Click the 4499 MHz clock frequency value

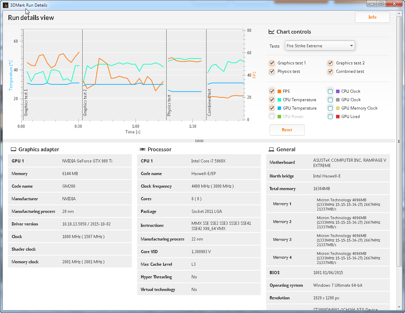tap(212, 186)
